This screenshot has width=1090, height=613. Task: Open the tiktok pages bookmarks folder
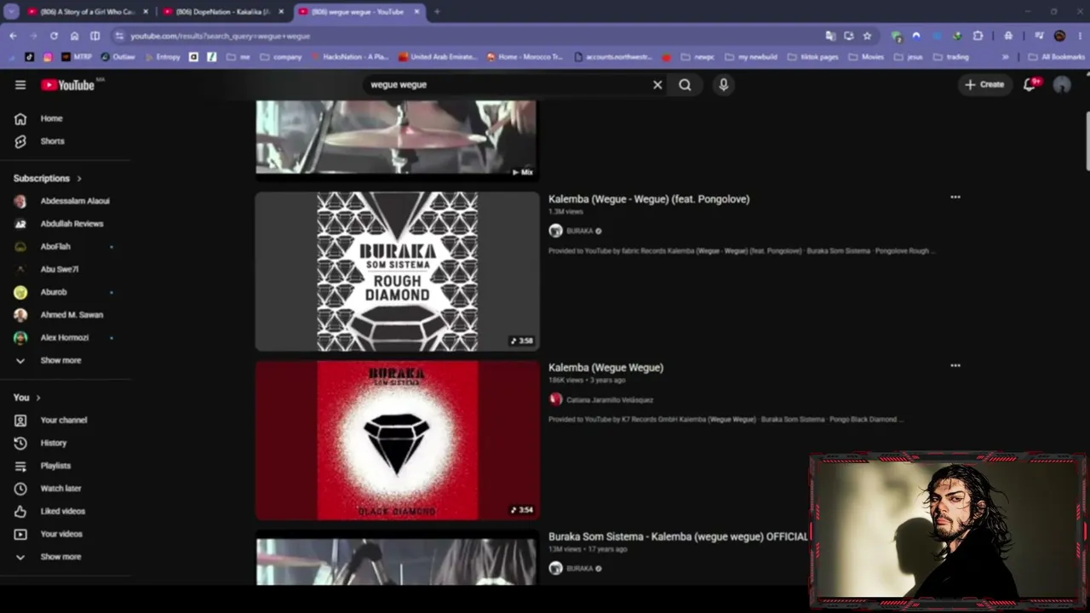point(812,57)
